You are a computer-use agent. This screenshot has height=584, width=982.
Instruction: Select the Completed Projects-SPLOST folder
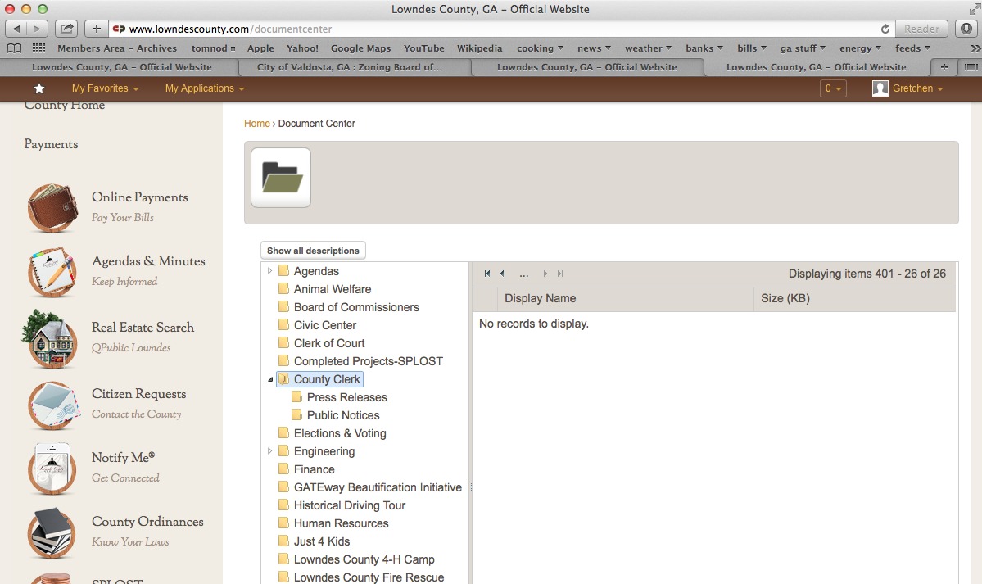(369, 361)
